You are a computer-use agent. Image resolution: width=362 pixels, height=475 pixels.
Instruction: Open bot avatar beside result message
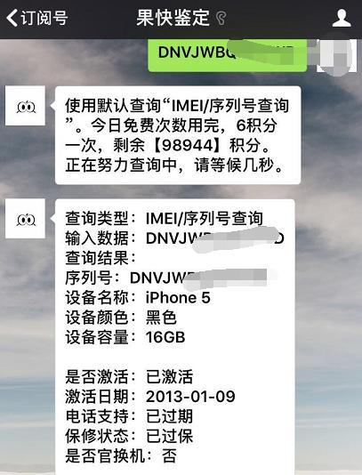point(25,219)
